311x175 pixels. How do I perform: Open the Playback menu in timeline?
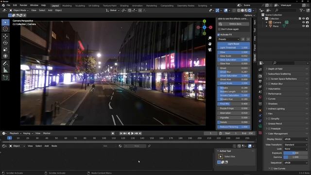pyautogui.click(x=15, y=133)
